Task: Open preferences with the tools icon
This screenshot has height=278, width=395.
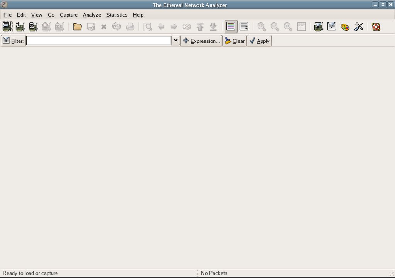Action: point(359,27)
